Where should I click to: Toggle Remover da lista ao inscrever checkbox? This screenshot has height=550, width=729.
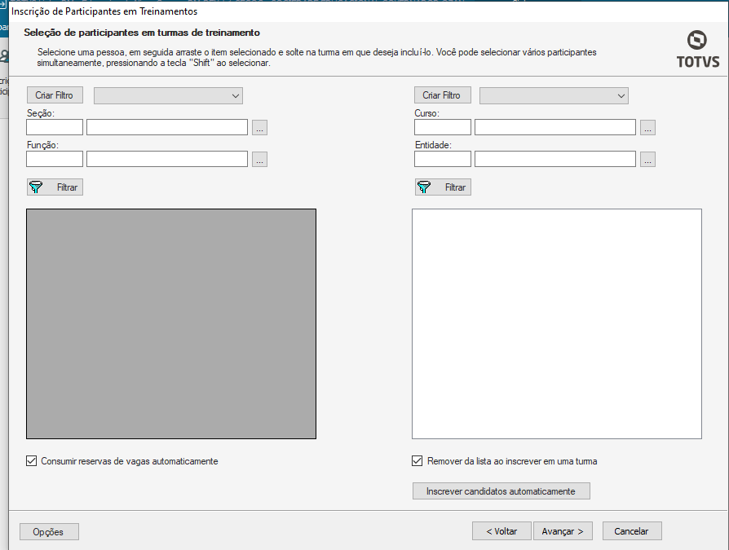418,461
